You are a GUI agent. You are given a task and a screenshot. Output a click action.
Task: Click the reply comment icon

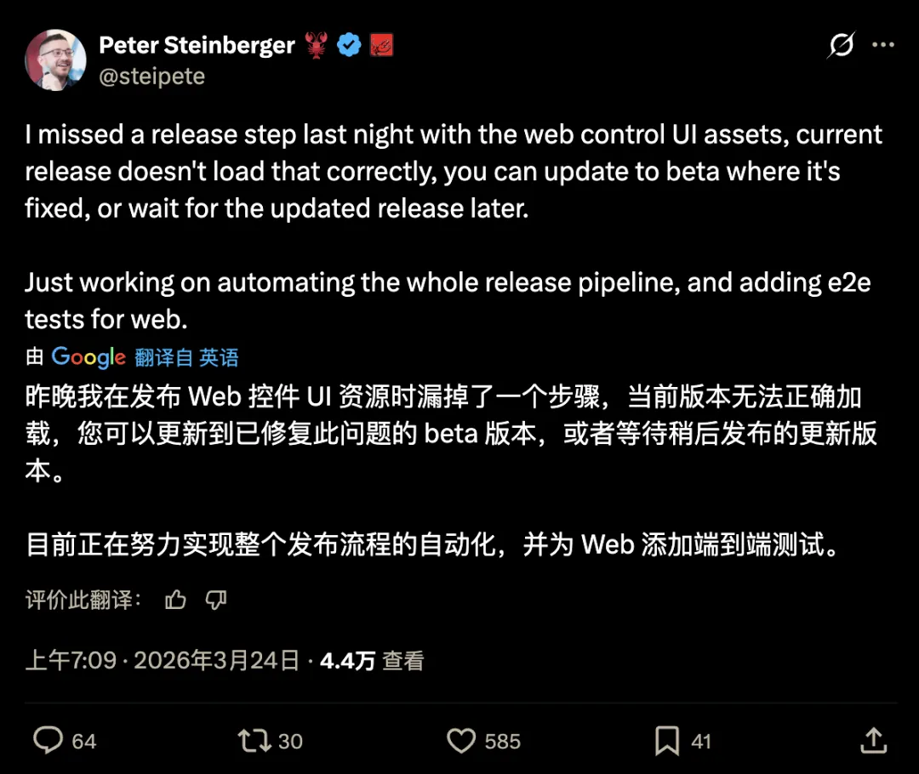(x=48, y=740)
